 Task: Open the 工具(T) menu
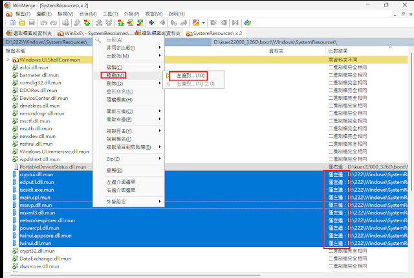click(x=110, y=14)
